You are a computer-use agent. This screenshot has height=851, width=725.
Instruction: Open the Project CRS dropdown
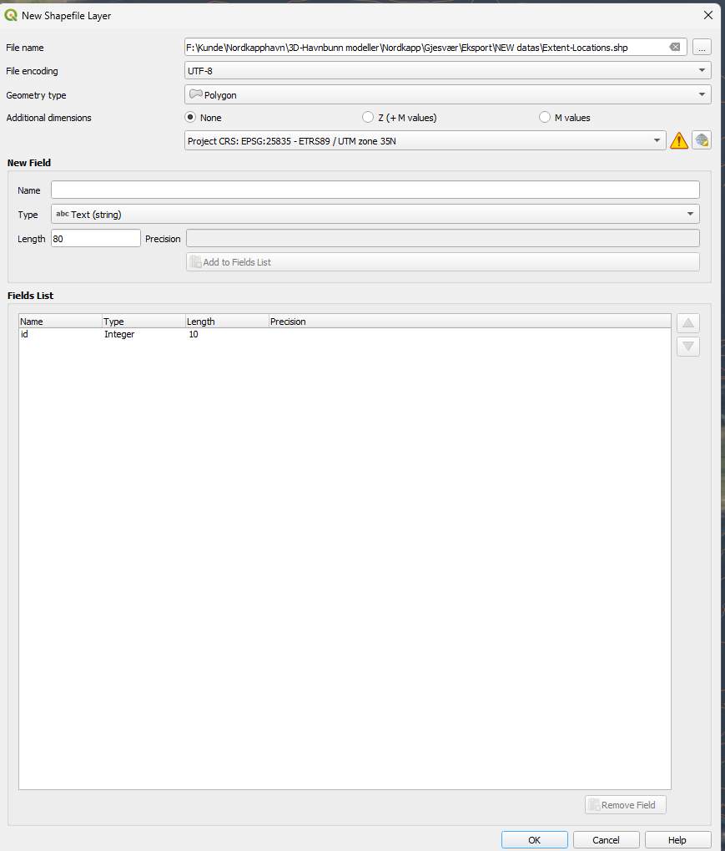425,141
